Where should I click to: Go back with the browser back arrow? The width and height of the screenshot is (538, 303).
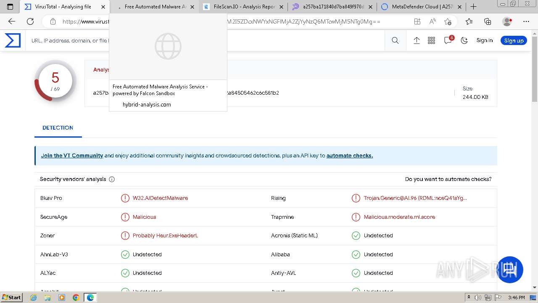[x=12, y=21]
